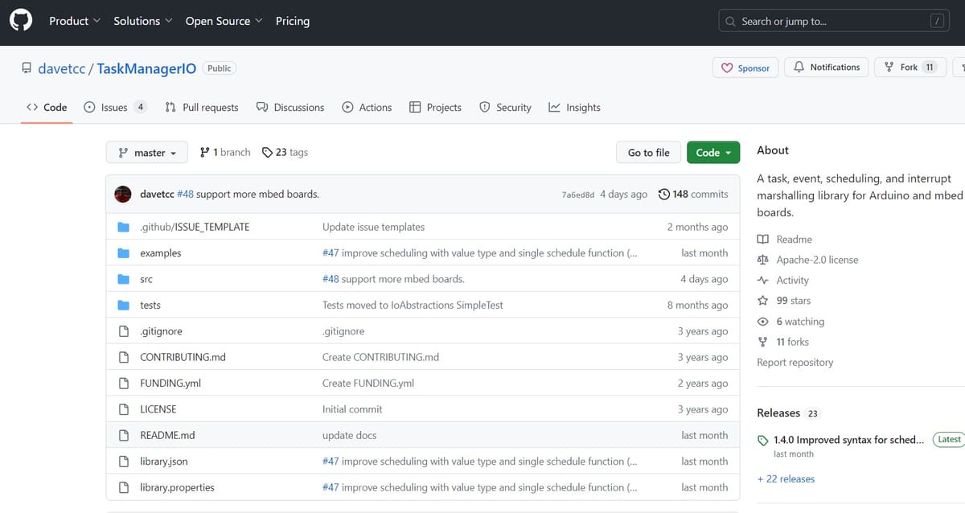Click the folder icon for tests
Screen dimensions: 965x513
124,306
